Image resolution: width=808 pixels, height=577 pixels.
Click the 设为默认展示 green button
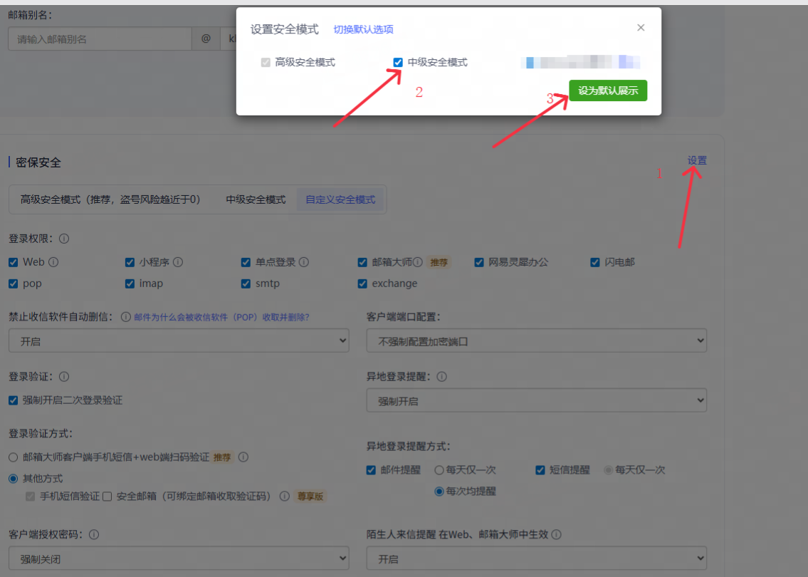point(608,90)
